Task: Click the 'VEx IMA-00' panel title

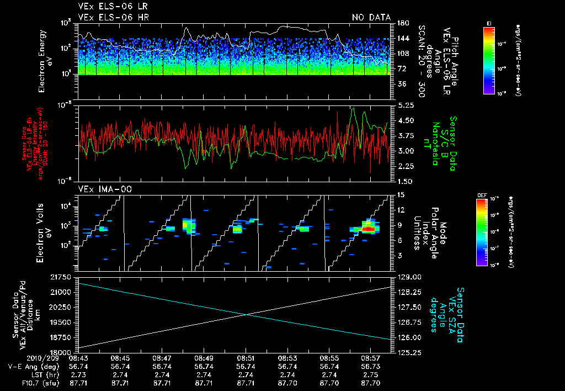Action: [x=105, y=189]
